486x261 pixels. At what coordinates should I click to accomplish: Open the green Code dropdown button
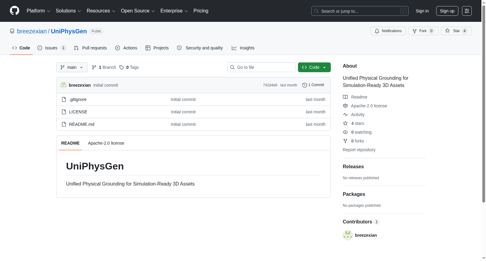pyautogui.click(x=314, y=67)
